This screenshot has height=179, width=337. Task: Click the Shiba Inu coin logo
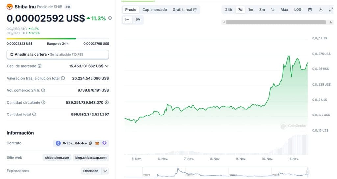(x=9, y=7)
